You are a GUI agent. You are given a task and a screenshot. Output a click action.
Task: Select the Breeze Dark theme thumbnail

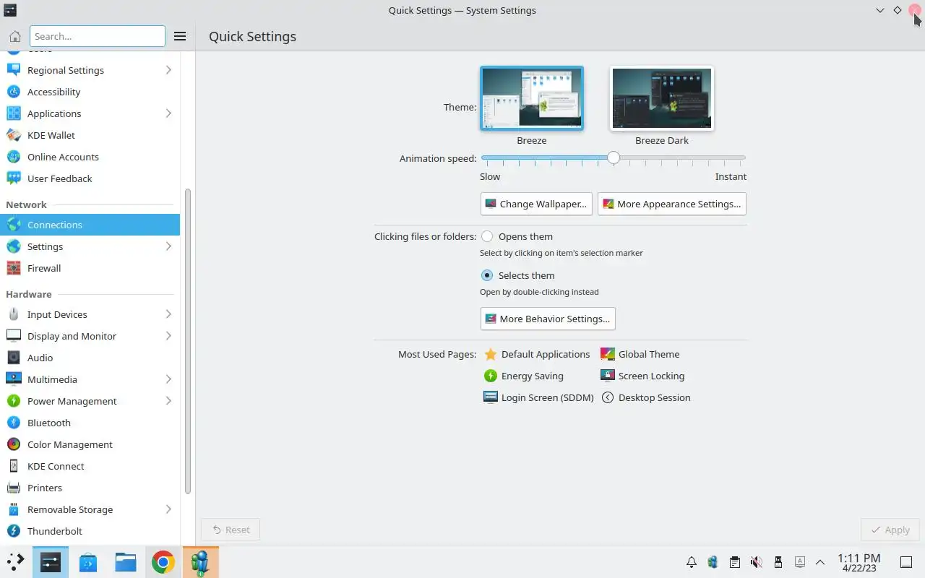(x=662, y=98)
